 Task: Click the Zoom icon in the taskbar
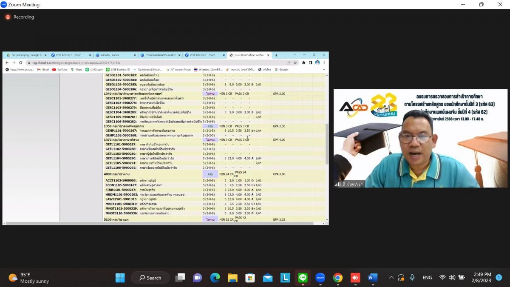coord(320,278)
